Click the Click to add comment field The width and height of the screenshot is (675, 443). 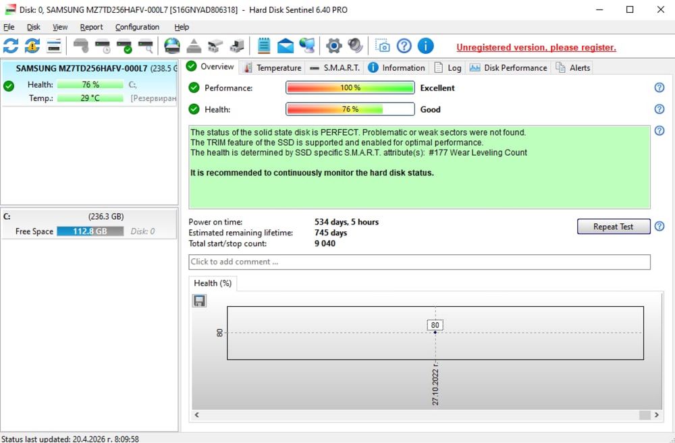(x=419, y=262)
